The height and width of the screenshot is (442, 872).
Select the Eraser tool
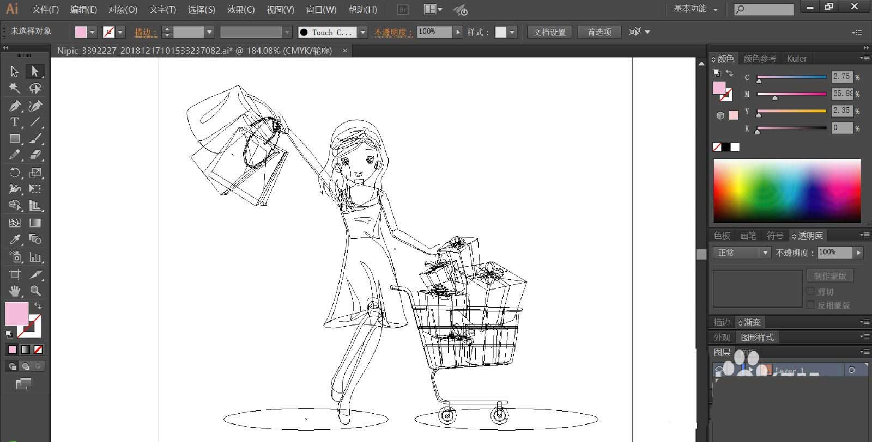point(35,155)
